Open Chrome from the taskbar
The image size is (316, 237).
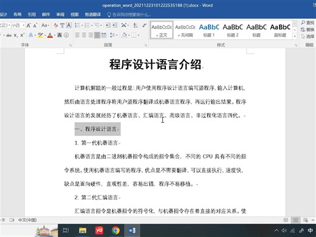pos(115,230)
